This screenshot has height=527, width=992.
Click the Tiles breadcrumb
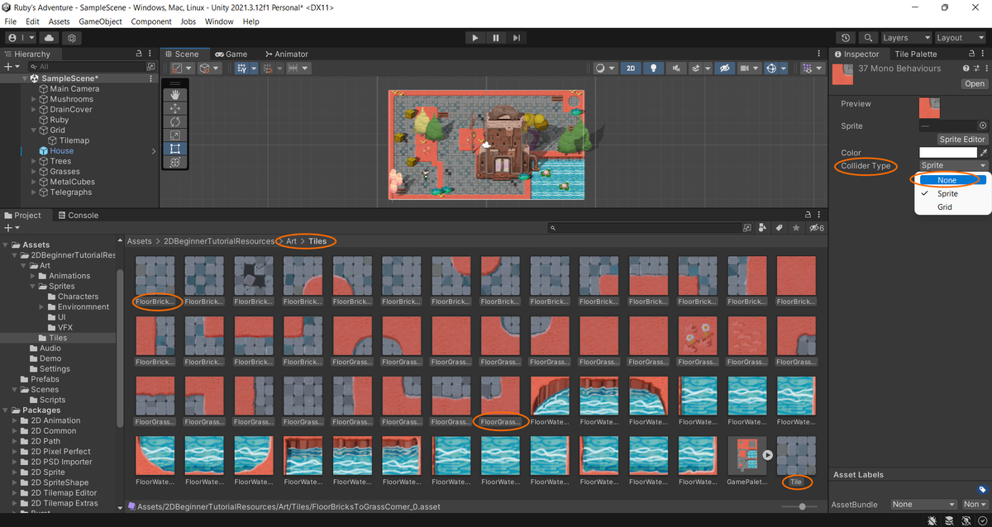pyautogui.click(x=317, y=241)
